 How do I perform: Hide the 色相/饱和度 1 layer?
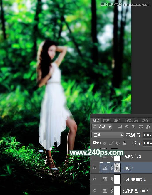click(95, 179)
